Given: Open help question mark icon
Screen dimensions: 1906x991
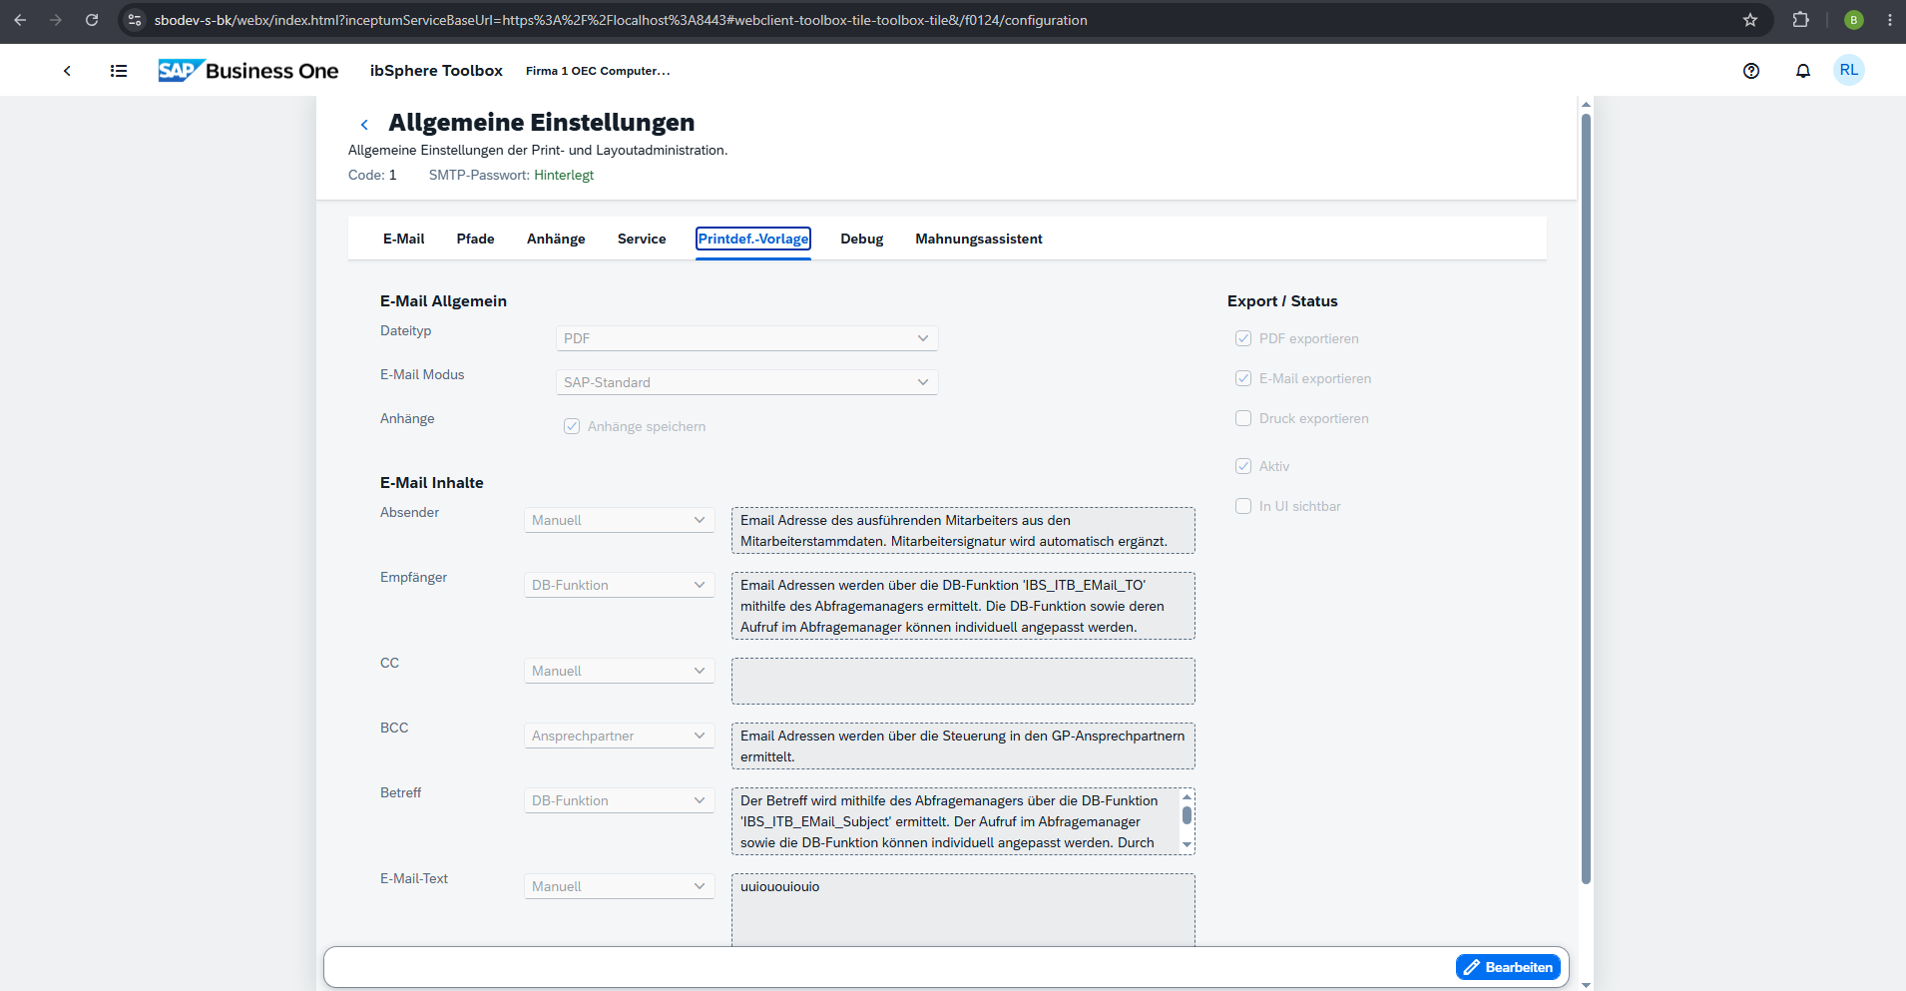Looking at the screenshot, I should 1751,71.
